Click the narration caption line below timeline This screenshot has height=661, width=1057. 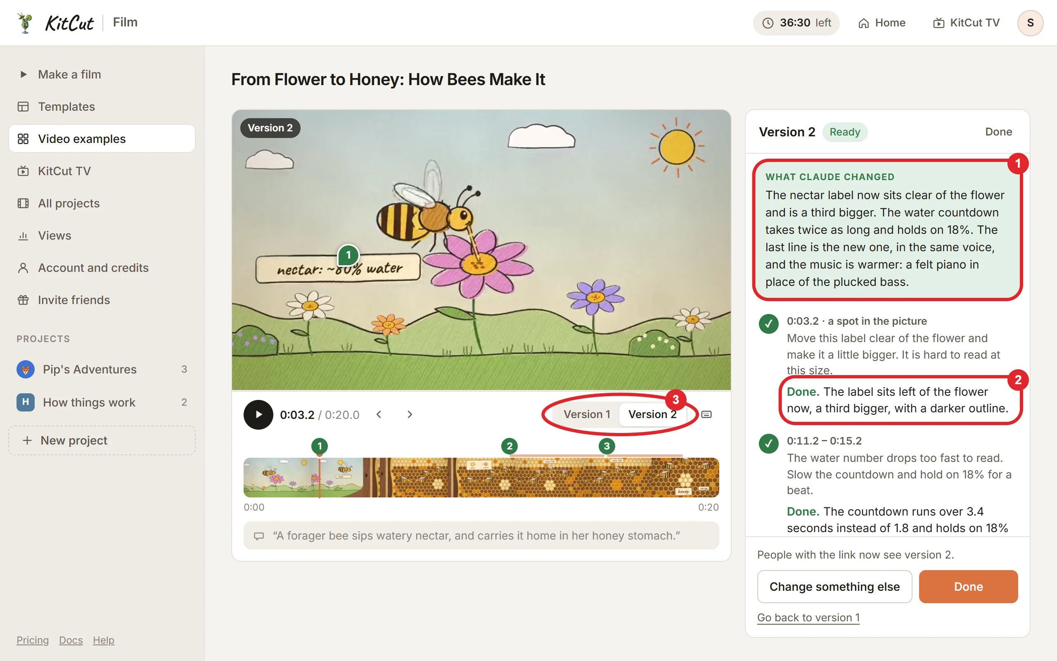(481, 535)
